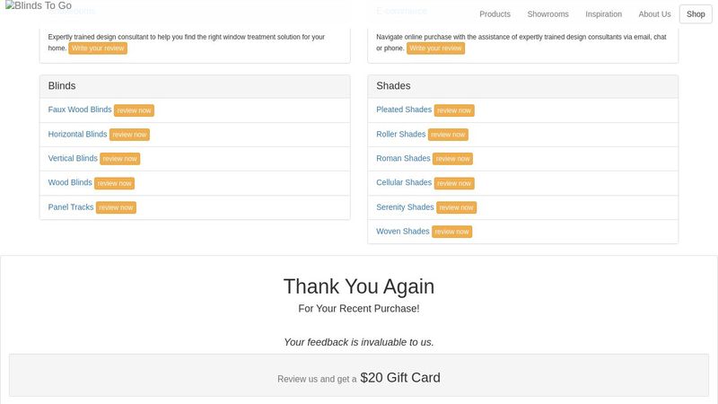The width and height of the screenshot is (718, 404).
Task: Click the Vertical Blinds link
Action: [x=73, y=158]
